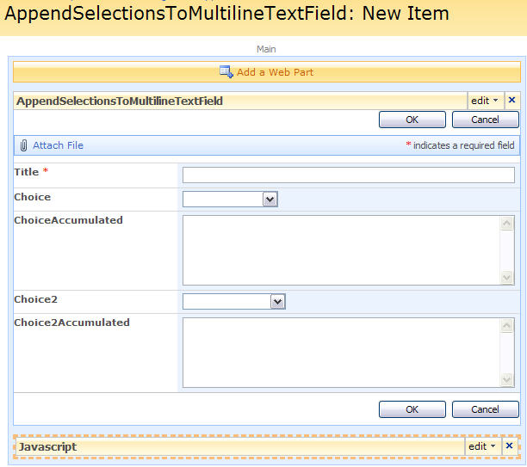Click the Add a Web Part link
This screenshot has width=527, height=467.
(x=275, y=72)
